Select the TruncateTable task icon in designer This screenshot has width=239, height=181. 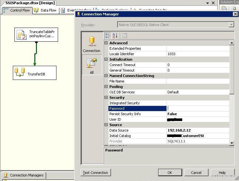(x=21, y=35)
